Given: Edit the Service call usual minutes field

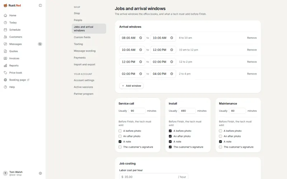Looking at the screenshot, I should (x=137, y=111).
